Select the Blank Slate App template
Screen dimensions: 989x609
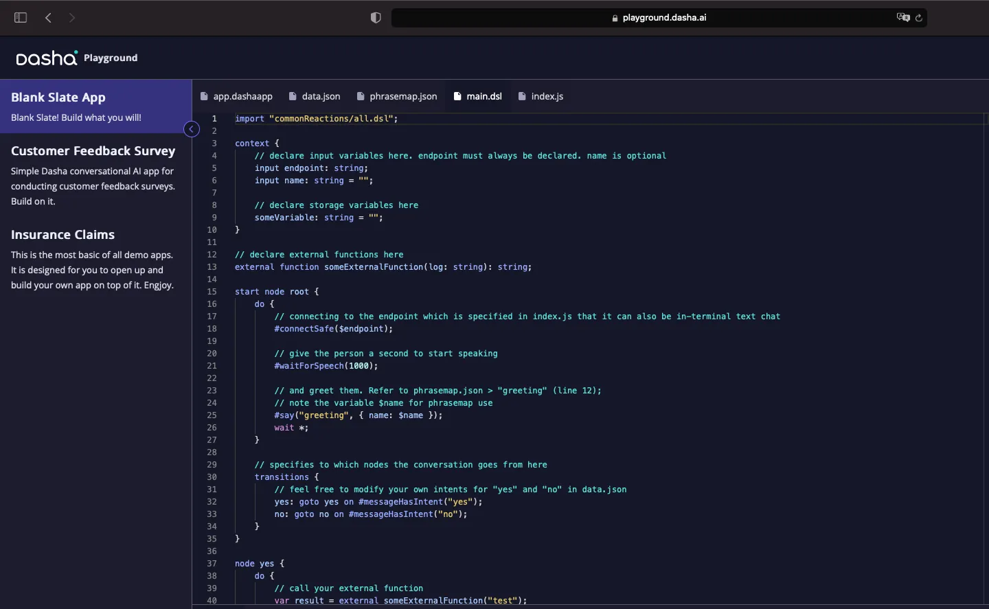(x=95, y=106)
